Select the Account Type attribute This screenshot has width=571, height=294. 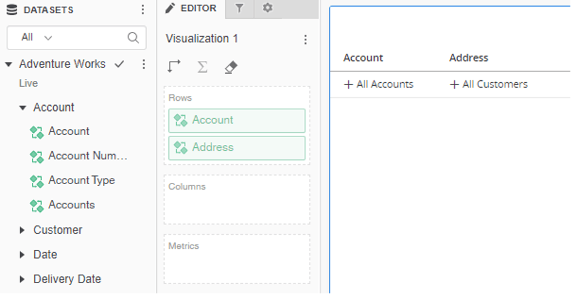[81, 181]
